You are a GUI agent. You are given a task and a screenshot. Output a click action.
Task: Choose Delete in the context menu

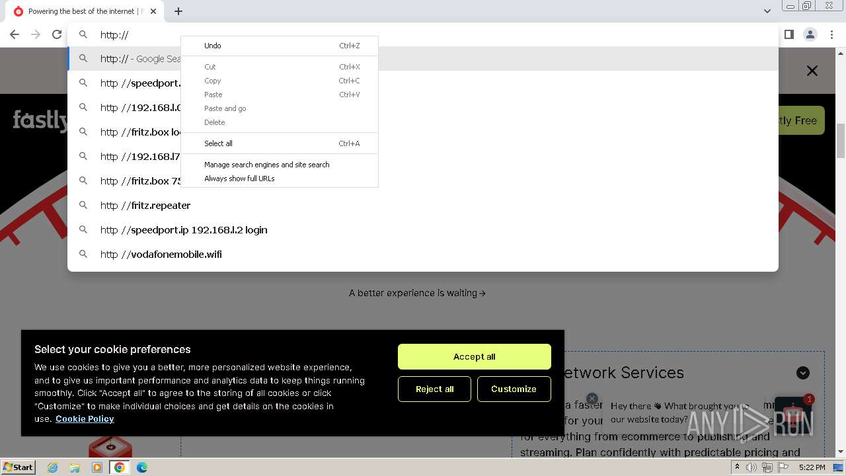tap(280, 122)
